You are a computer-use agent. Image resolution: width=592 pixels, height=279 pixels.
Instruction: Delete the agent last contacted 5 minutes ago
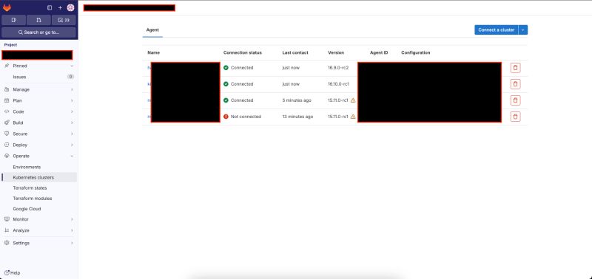(x=515, y=100)
